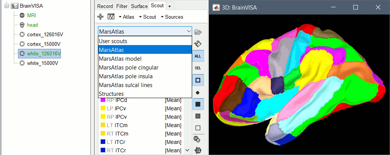Screen dimensions: 390x155
Task: Switch to the Surface tab
Action: point(139,6)
